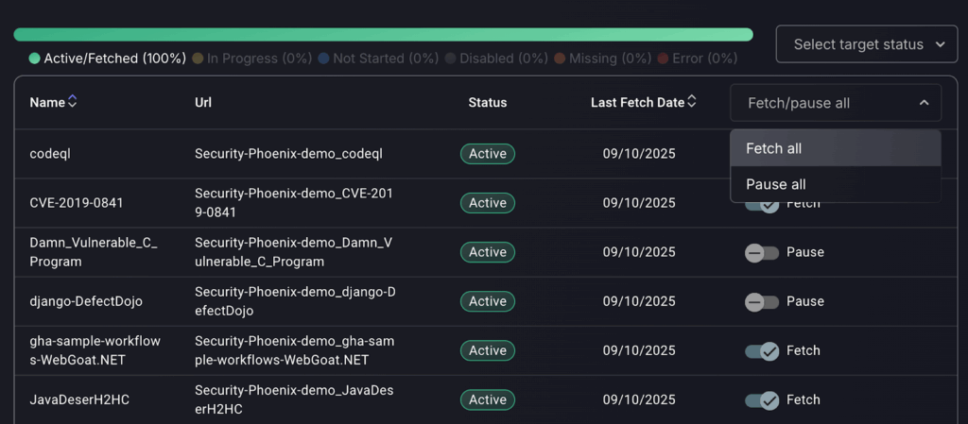Viewport: 968px width, 424px height.
Task: Click the sort icon beside Name header
Action: click(72, 102)
